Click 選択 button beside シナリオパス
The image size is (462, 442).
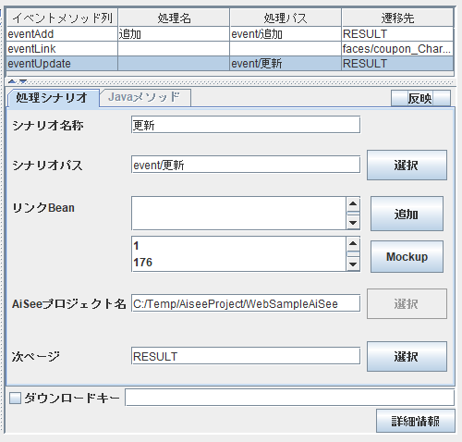click(407, 166)
